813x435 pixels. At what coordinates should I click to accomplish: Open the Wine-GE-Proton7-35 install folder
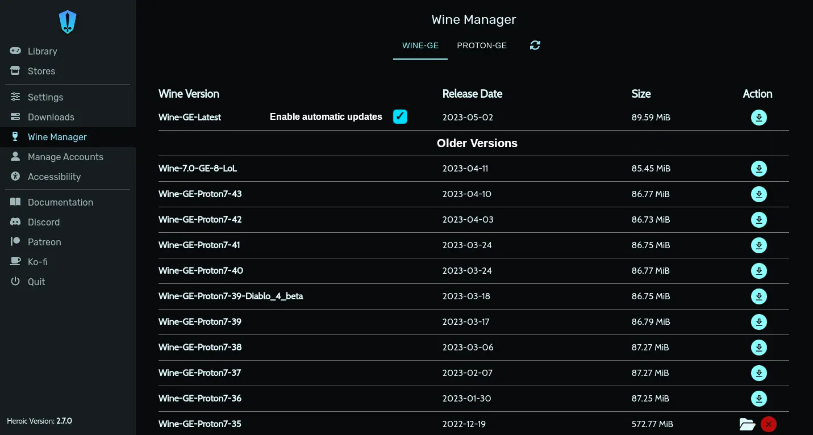point(747,424)
